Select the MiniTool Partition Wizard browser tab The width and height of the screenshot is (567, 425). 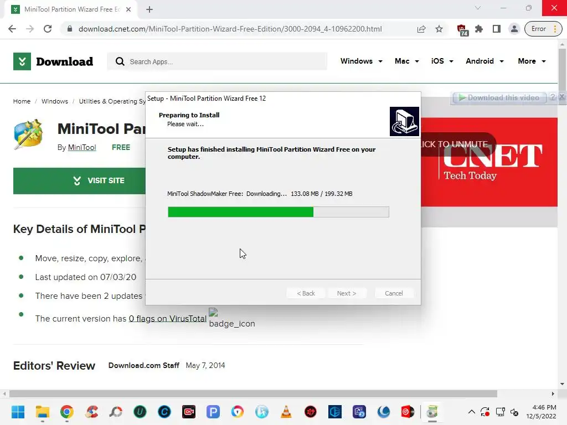tap(71, 9)
